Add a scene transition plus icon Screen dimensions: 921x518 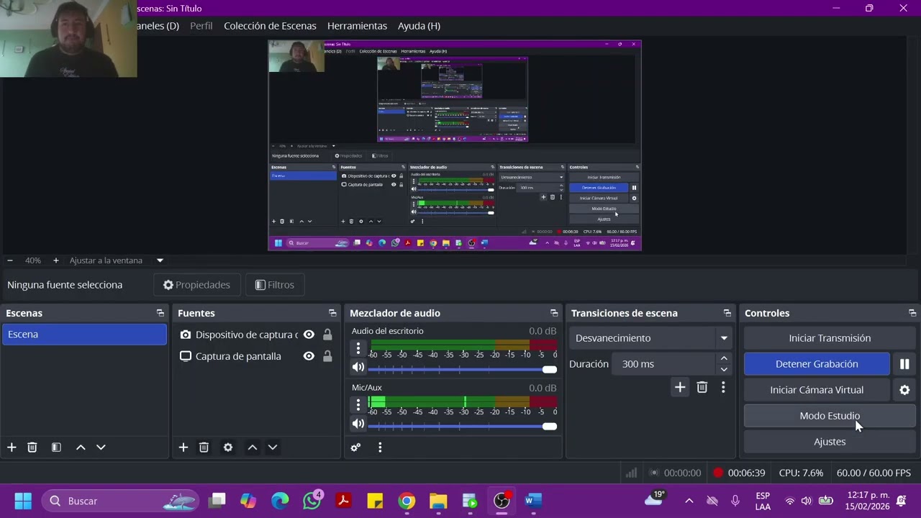pyautogui.click(x=680, y=388)
